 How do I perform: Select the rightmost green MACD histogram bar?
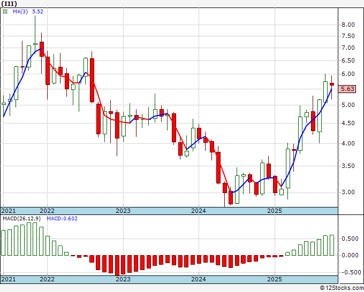click(x=332, y=245)
